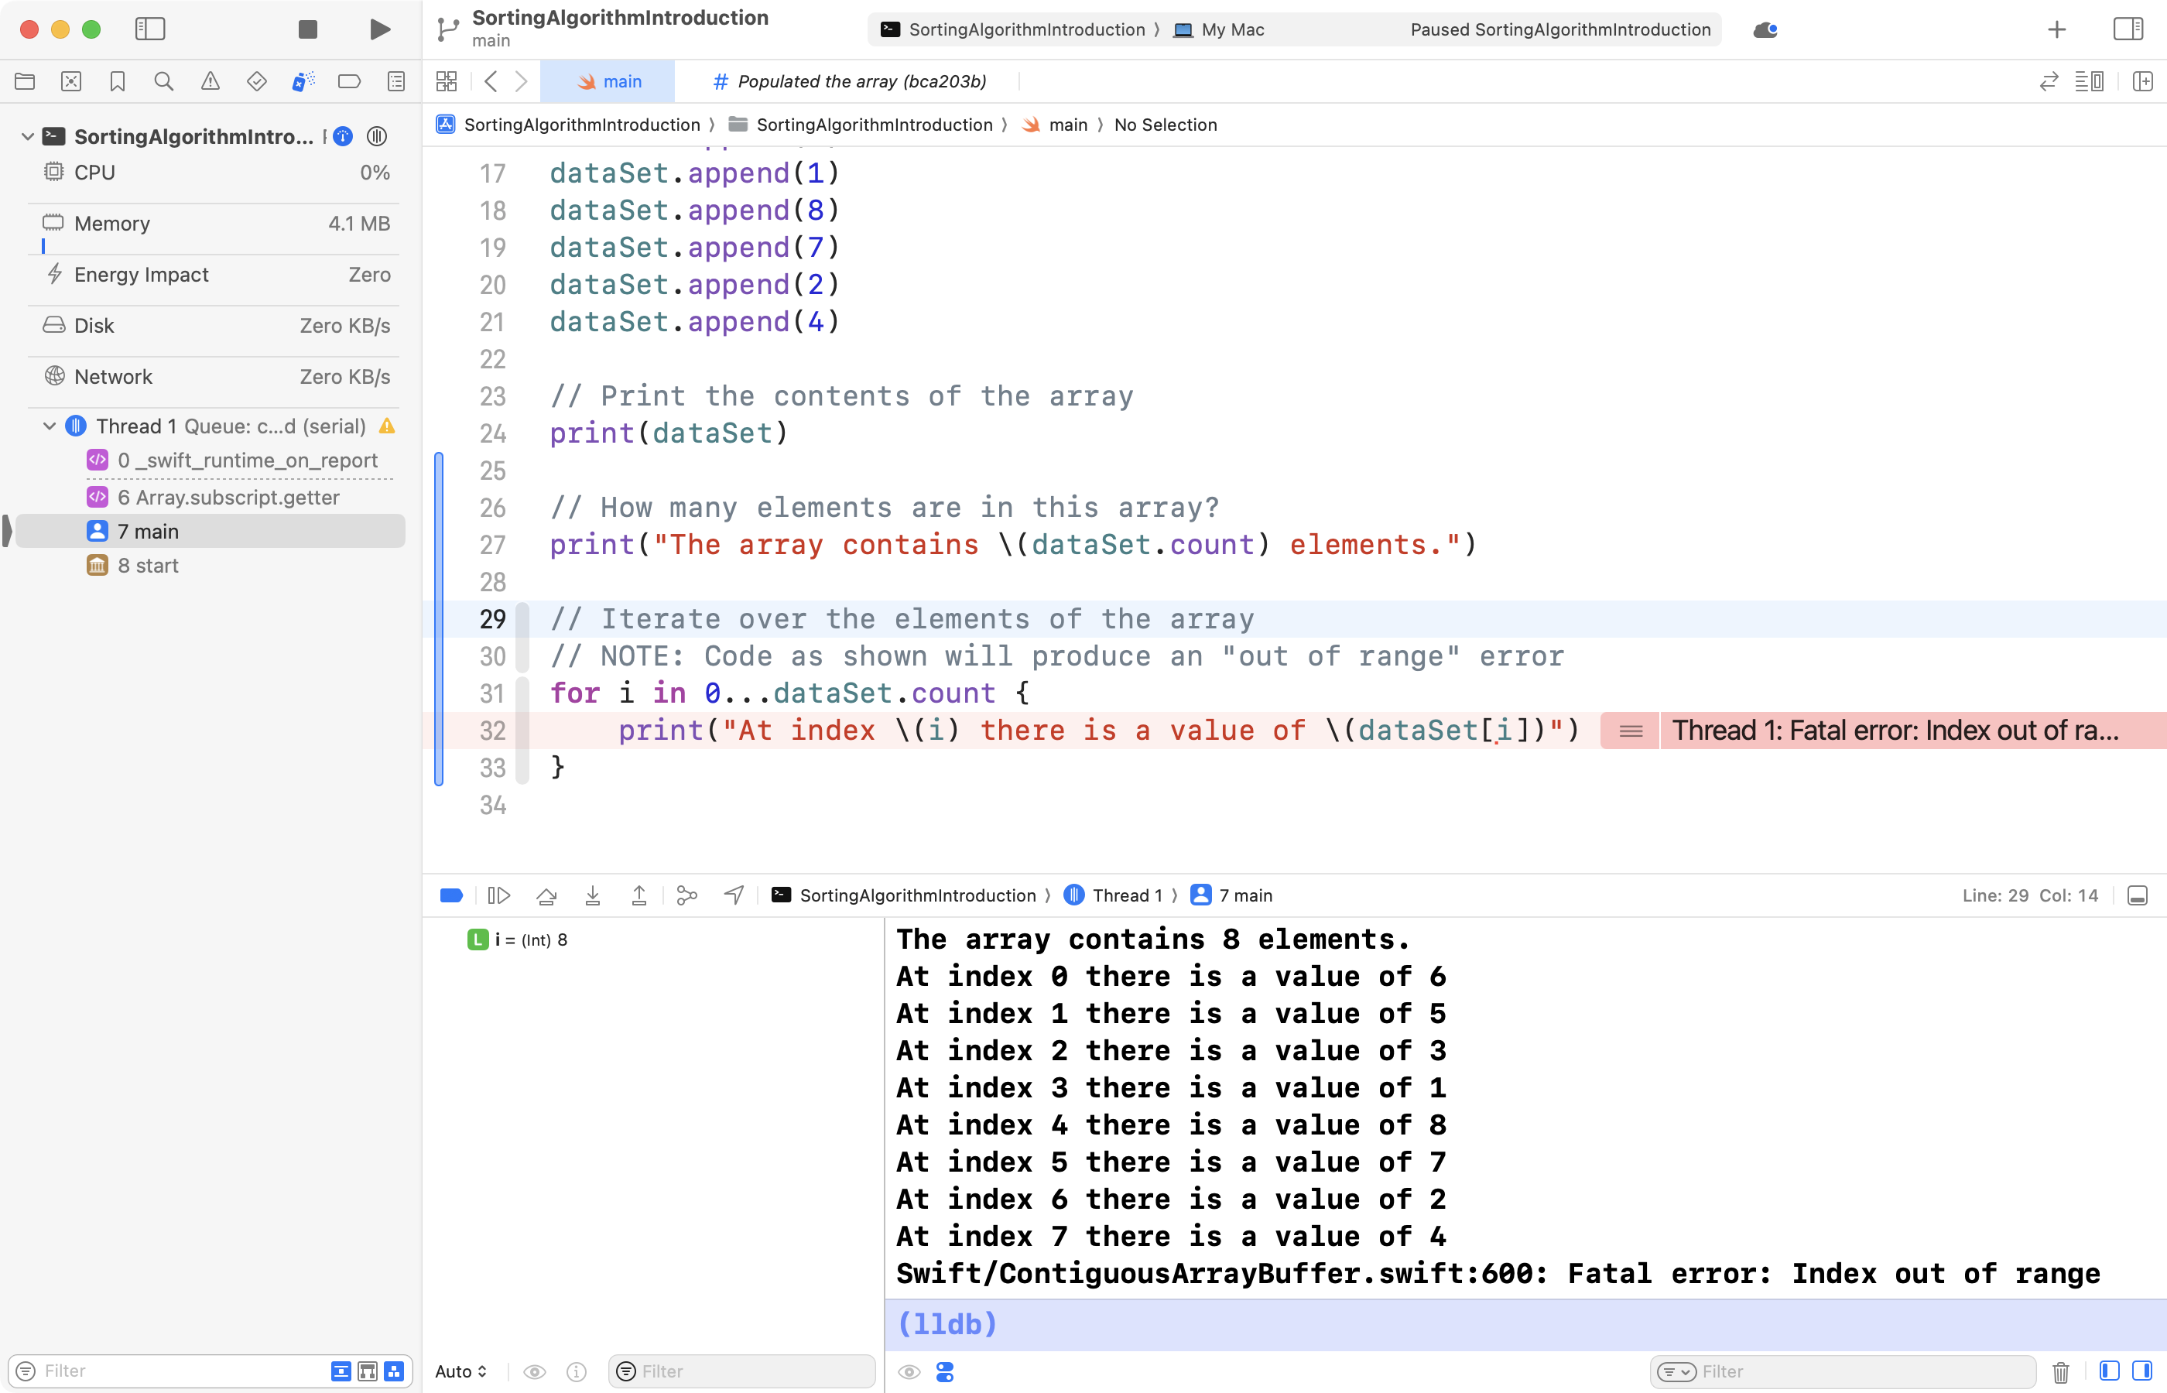Click the Simulate Location arrow icon
Image resolution: width=2167 pixels, height=1393 pixels.
pyautogui.click(x=733, y=895)
